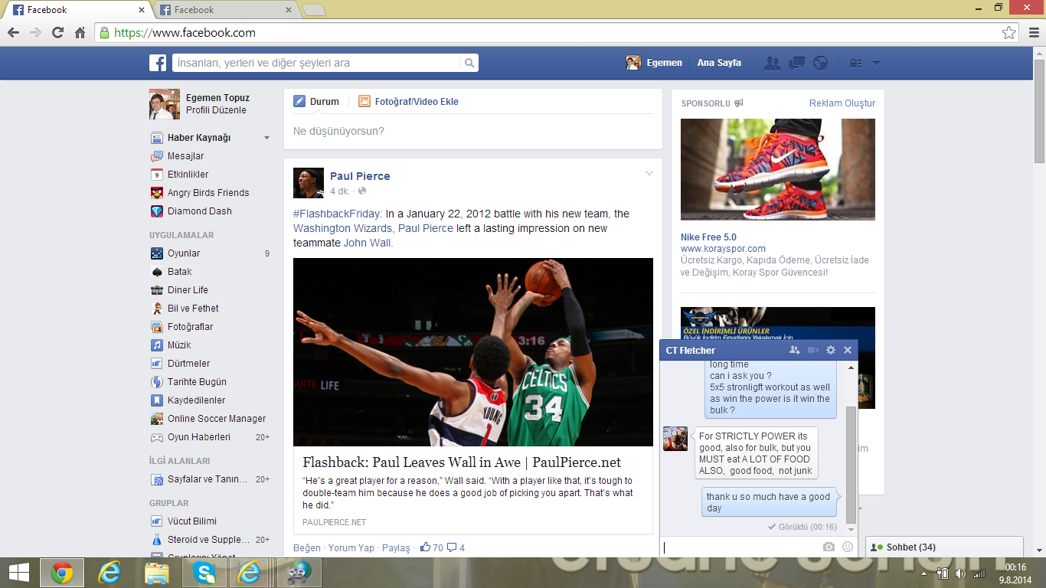
Task: Click the Chrome home icon
Action: tap(80, 33)
